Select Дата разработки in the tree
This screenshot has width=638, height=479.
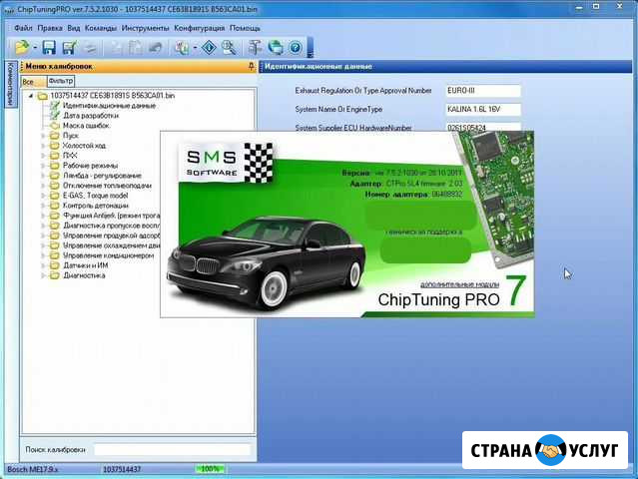point(91,116)
